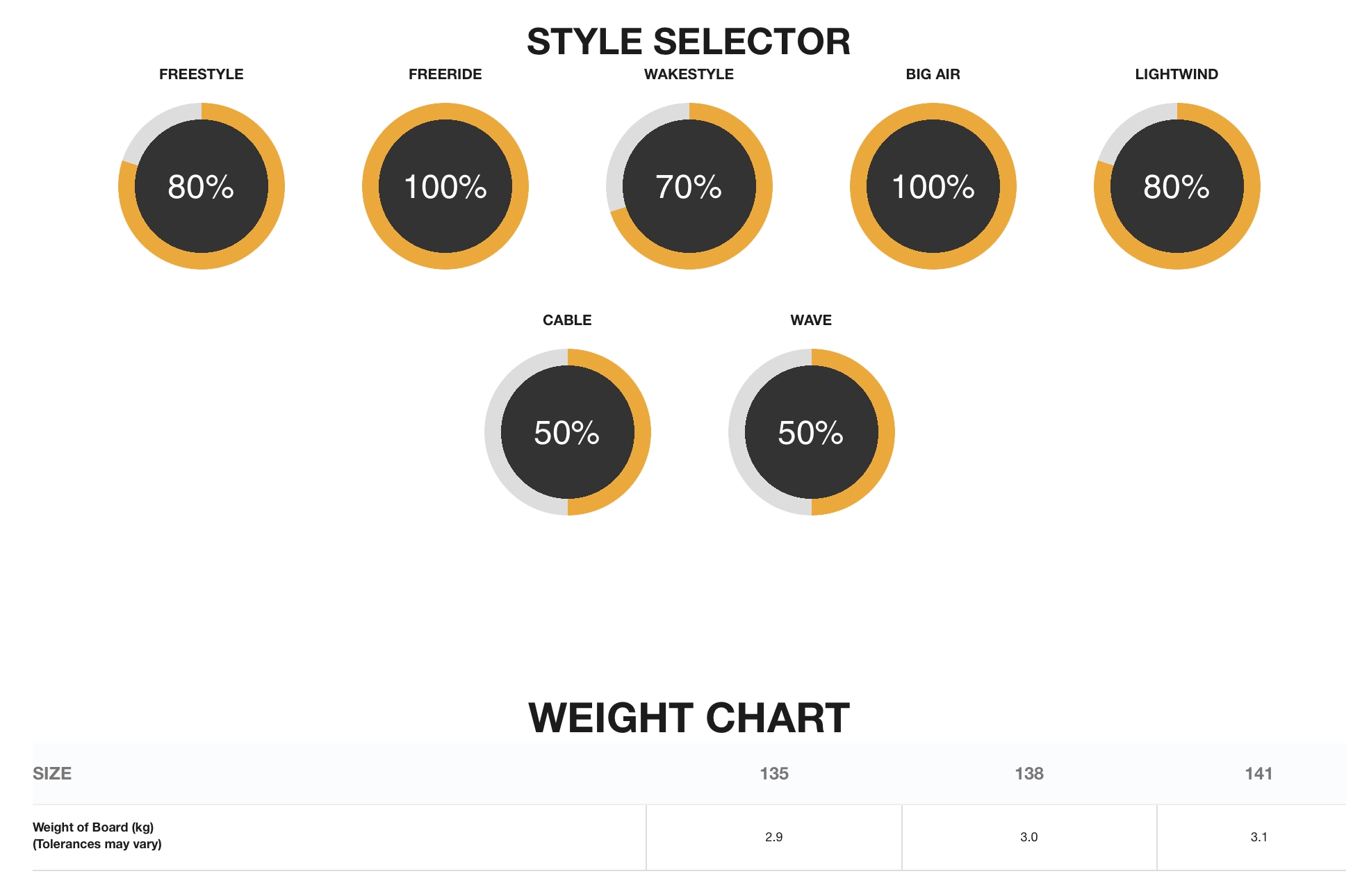Click the Cable 50% progress circle
This screenshot has height=892, width=1369.
568,432
